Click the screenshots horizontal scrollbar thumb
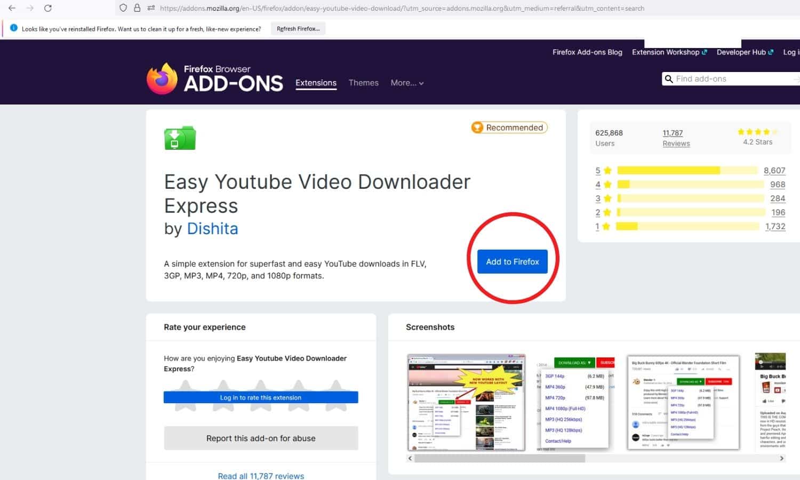 pos(500,458)
